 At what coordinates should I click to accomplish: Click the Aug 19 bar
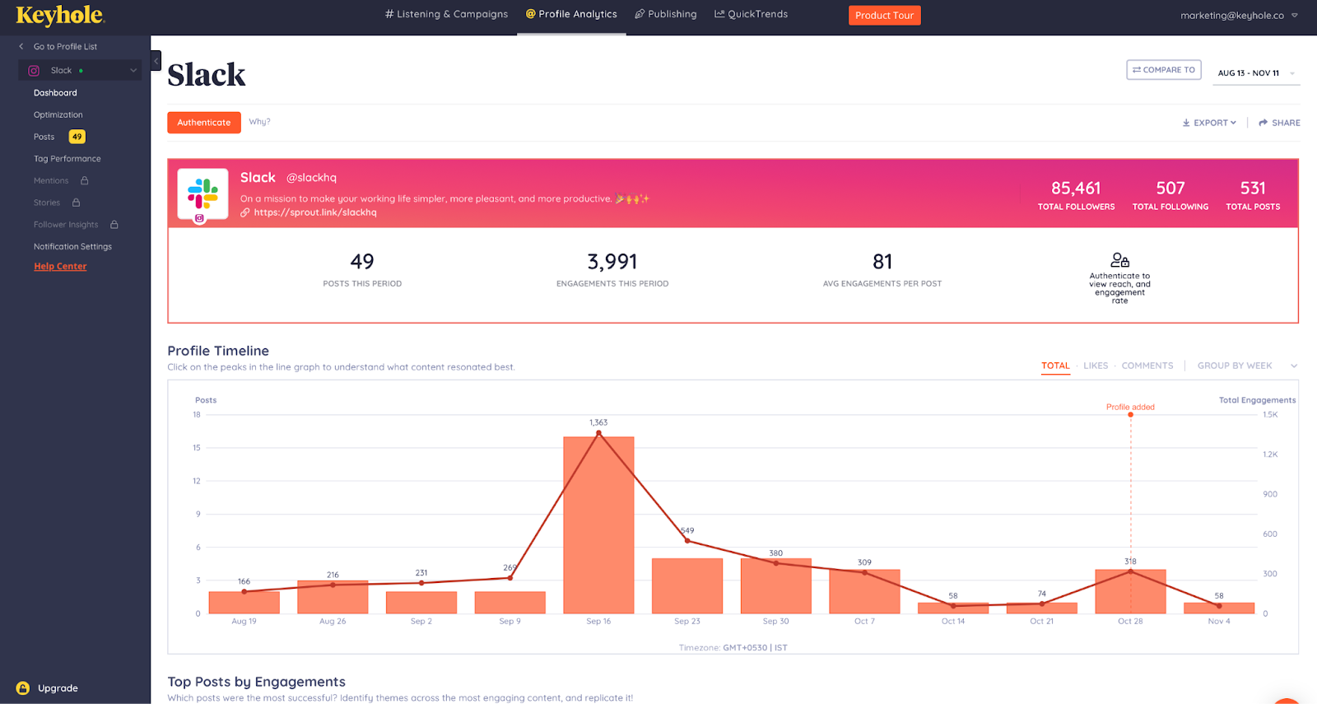click(244, 603)
